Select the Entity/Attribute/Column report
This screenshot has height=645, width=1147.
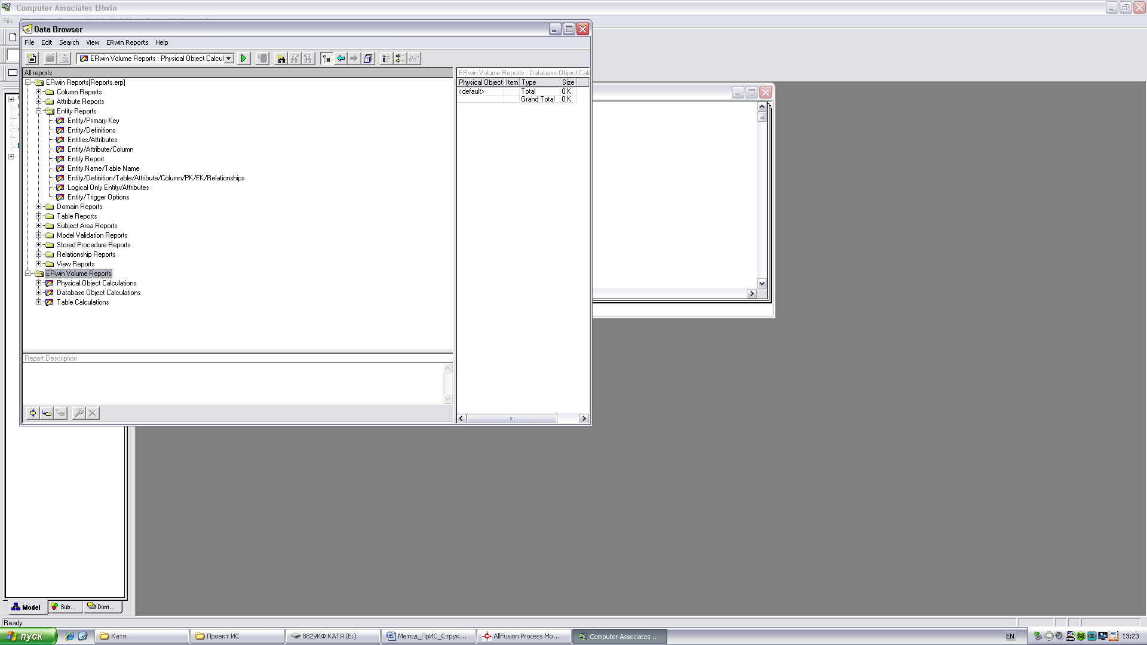[x=100, y=149]
